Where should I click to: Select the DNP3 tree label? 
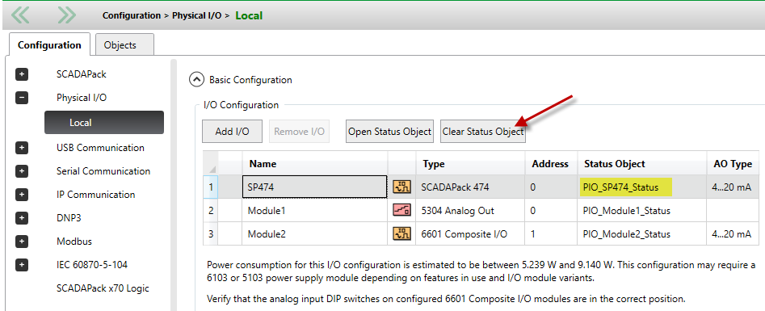(69, 218)
